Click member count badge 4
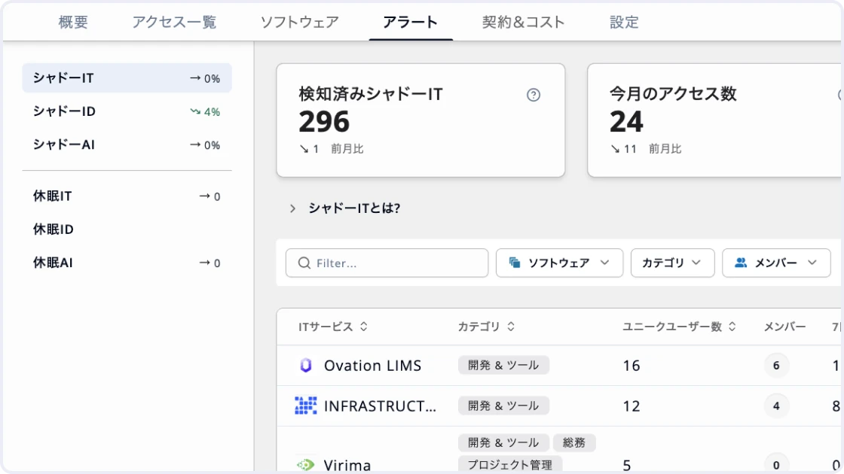The height and width of the screenshot is (474, 844). pos(776,406)
